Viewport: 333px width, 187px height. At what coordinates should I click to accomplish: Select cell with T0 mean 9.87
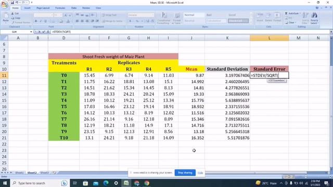click(191, 75)
